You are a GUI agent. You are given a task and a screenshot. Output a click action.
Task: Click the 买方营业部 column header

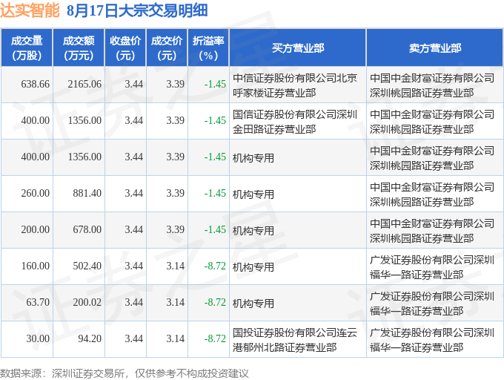(x=298, y=47)
